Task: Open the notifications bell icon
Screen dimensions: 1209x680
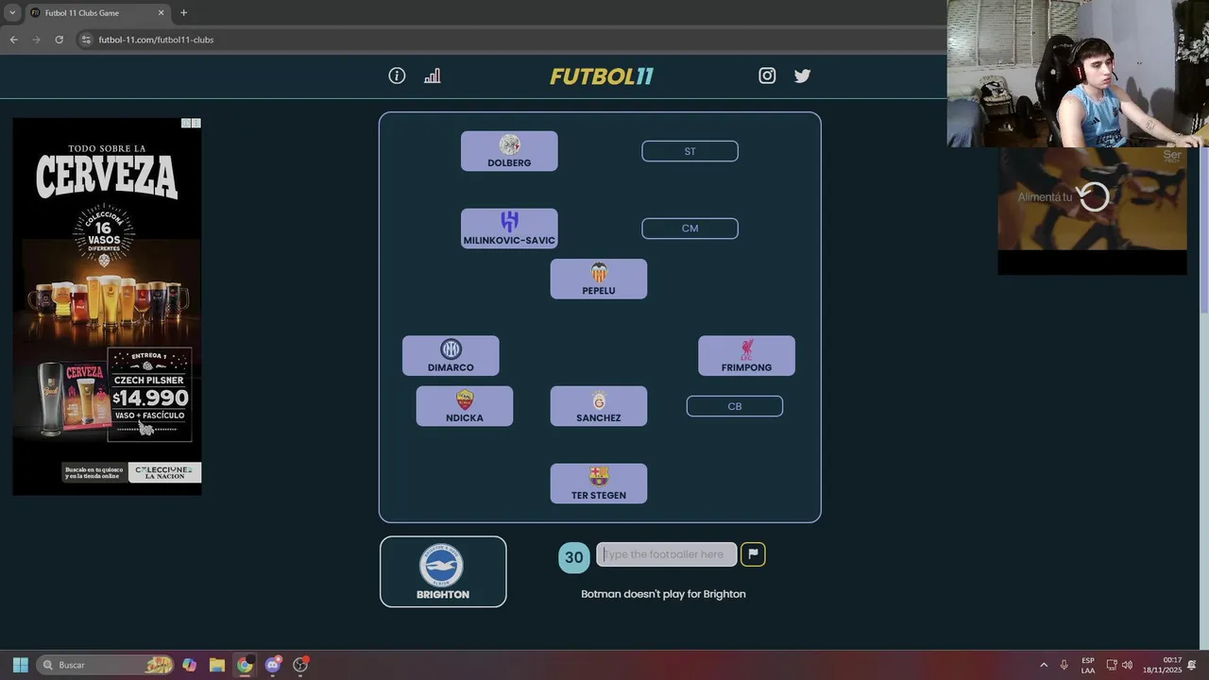Action: click(x=1192, y=665)
